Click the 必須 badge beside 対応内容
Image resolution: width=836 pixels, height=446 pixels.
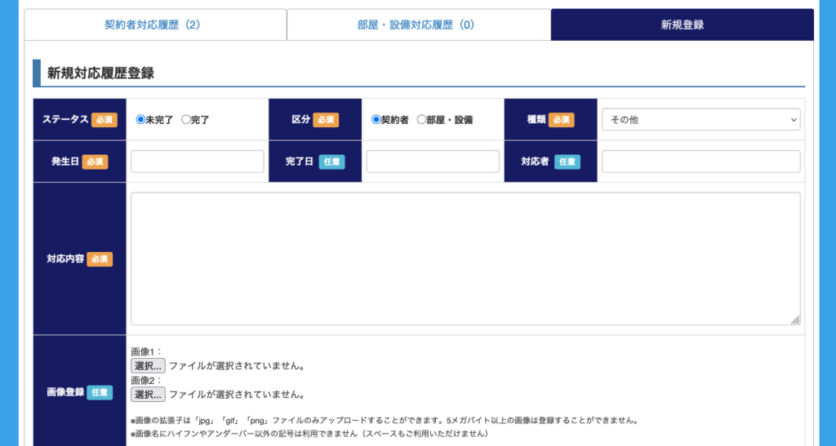[x=100, y=259]
